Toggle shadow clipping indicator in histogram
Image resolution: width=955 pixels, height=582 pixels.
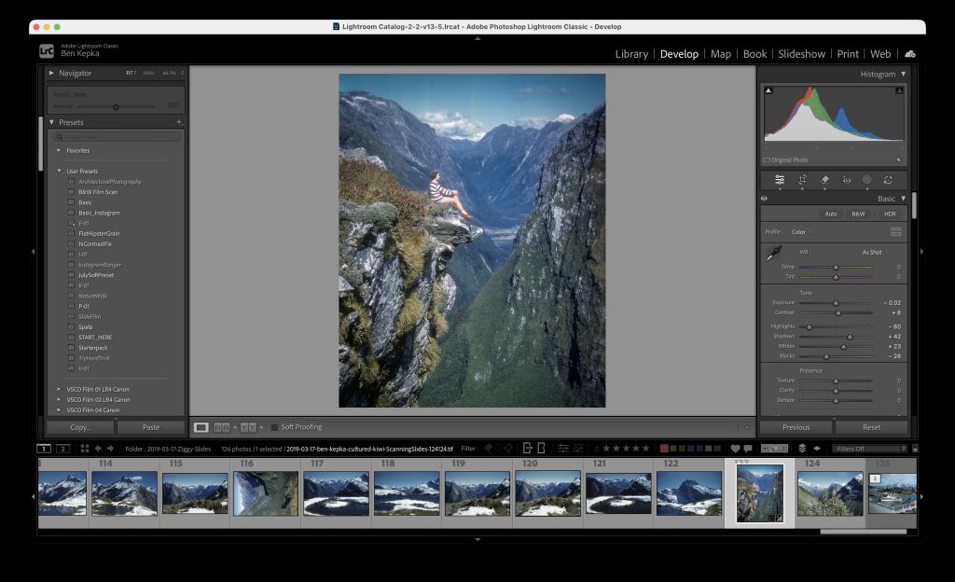(x=768, y=90)
